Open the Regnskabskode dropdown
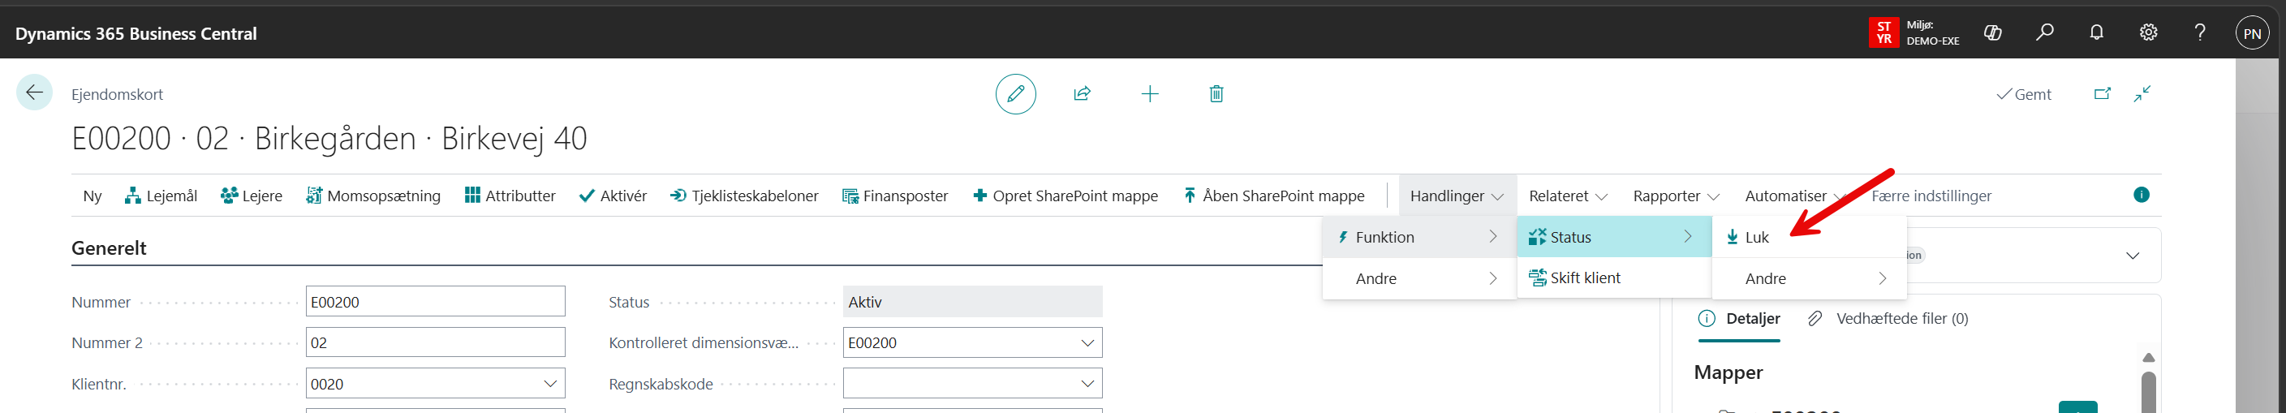The height and width of the screenshot is (413, 2286). (1087, 384)
